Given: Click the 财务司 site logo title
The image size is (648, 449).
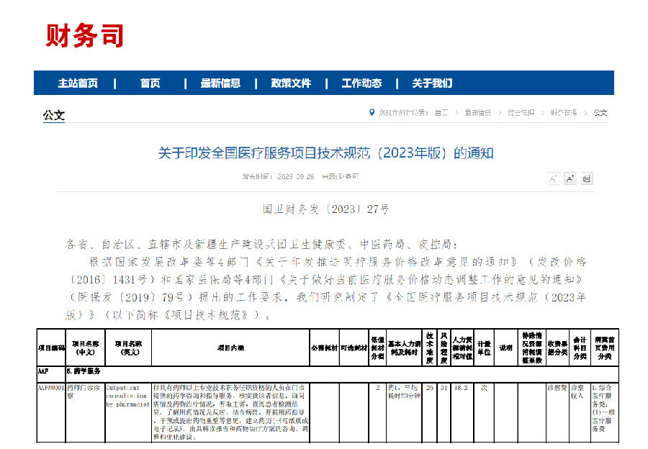Looking at the screenshot, I should click(x=85, y=35).
